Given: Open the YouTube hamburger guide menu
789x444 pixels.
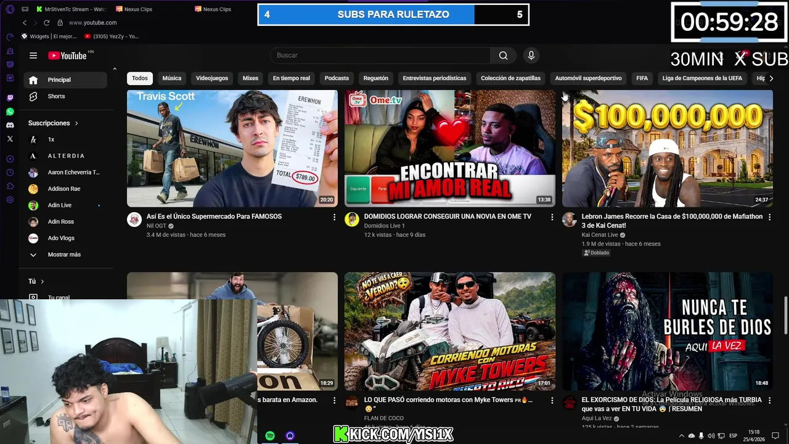Looking at the screenshot, I should [x=33, y=55].
